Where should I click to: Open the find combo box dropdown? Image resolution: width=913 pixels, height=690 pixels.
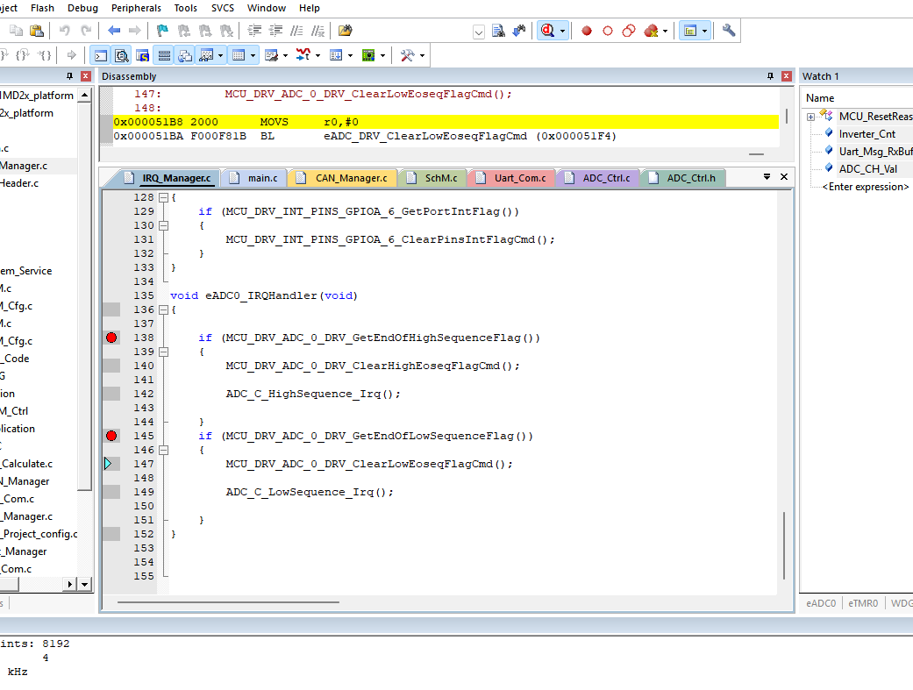click(479, 32)
